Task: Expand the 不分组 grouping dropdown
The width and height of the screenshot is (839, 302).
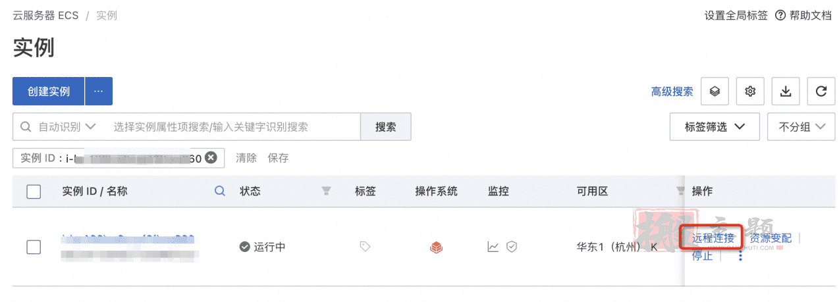Action: [801, 126]
